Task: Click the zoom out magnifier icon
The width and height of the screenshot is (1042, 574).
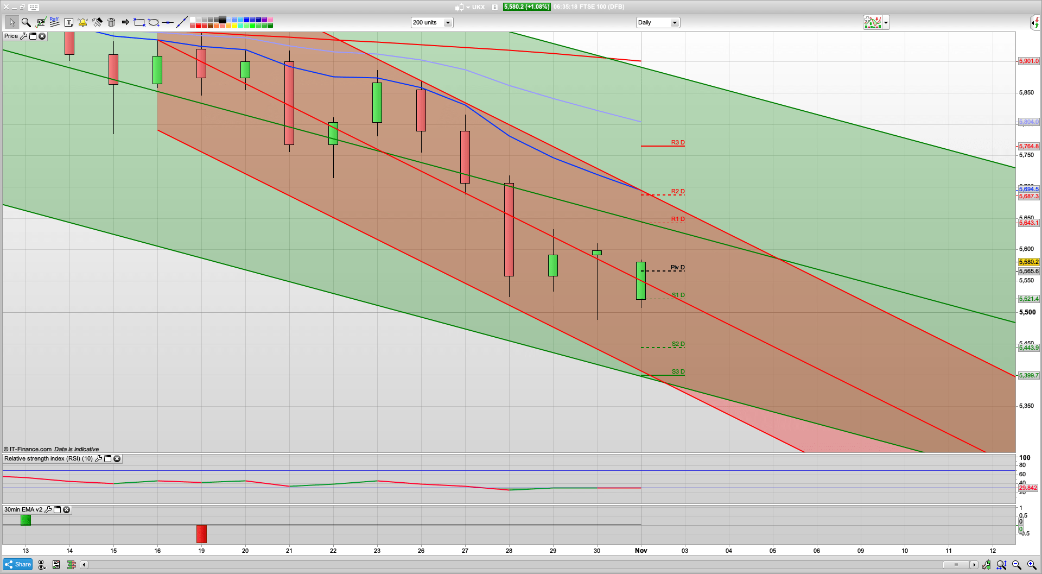Action: point(1016,565)
